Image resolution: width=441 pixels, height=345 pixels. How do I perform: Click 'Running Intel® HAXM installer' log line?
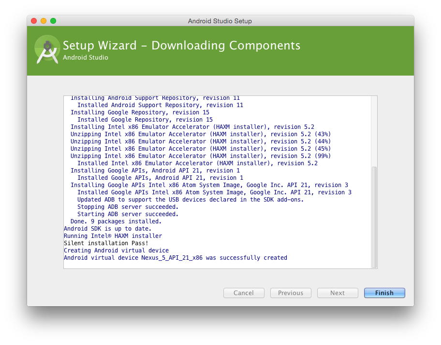click(x=113, y=236)
